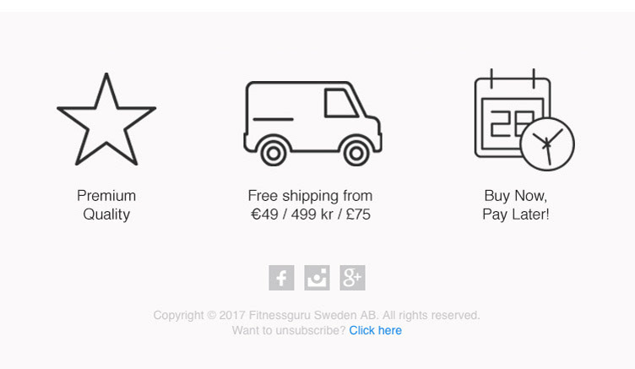The image size is (635, 369).
Task: Click the date number 28 on the calendar
Action: pyautogui.click(x=506, y=125)
